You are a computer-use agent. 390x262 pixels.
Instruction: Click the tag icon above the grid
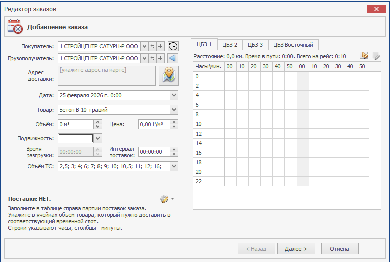tap(375, 56)
